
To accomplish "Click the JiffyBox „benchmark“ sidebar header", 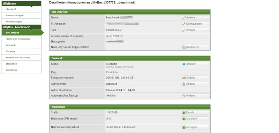I will (21, 27).
